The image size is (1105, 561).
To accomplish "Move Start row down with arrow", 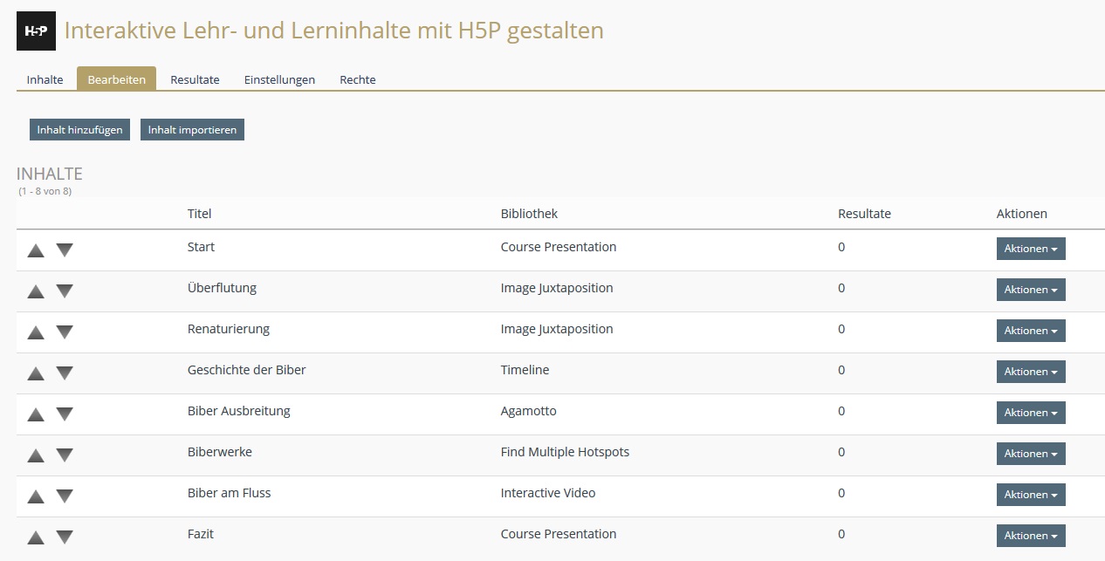I will coord(65,250).
